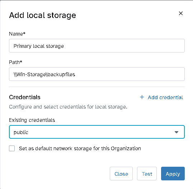Click the Add credential link

point(165,97)
